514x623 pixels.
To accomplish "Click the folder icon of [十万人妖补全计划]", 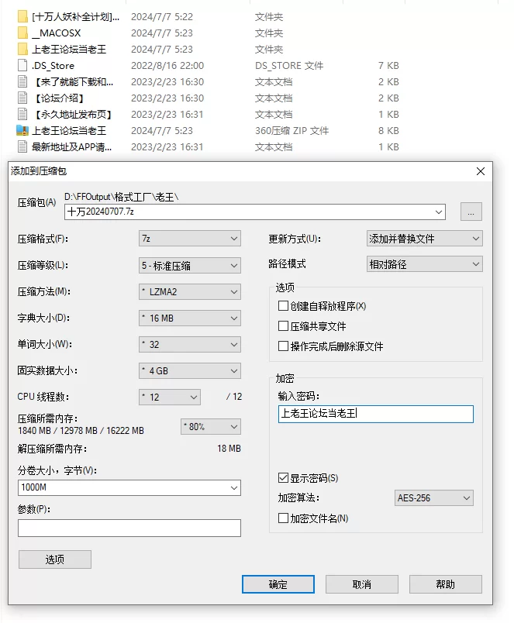I will coord(22,17).
